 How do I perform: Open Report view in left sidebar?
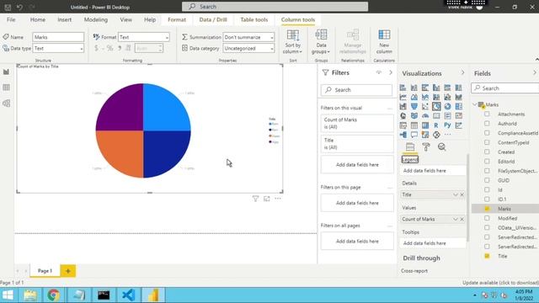(6, 72)
